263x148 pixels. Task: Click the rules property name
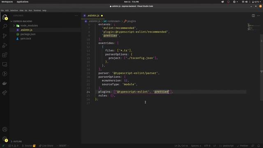[x=103, y=96]
